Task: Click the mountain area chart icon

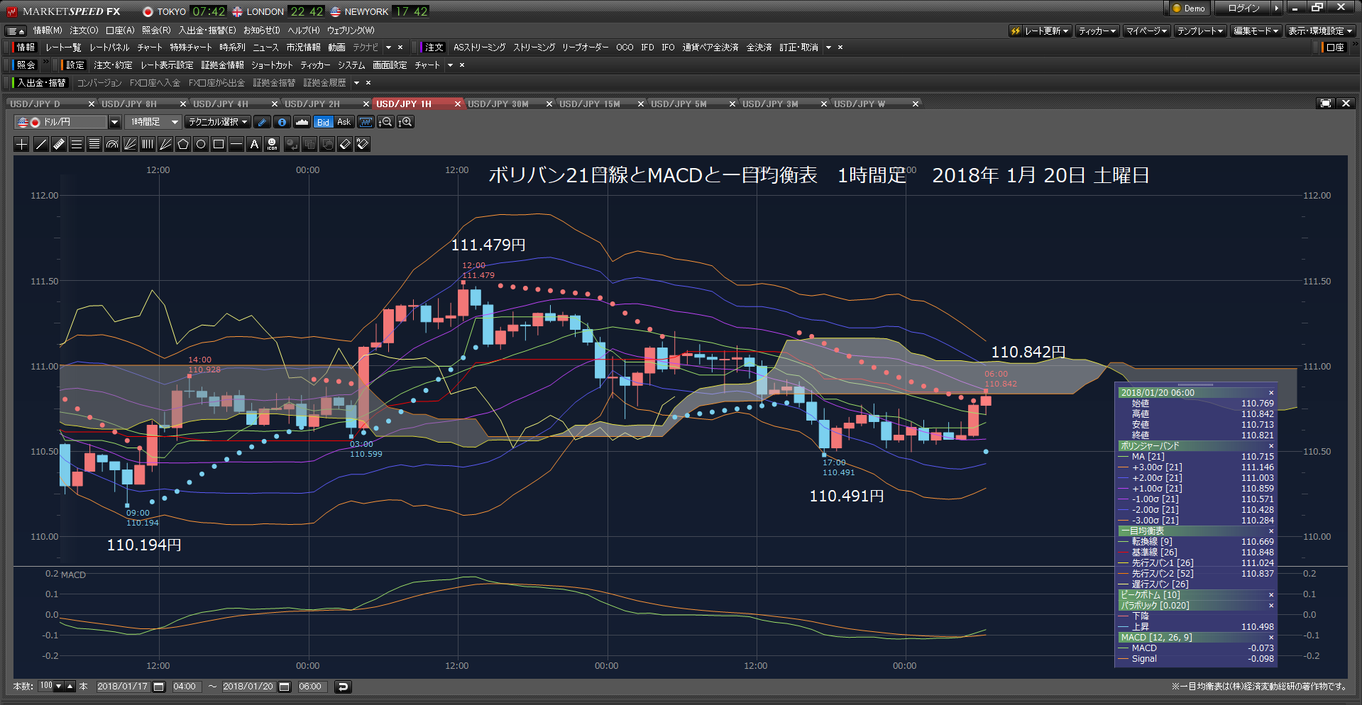Action: [x=302, y=122]
